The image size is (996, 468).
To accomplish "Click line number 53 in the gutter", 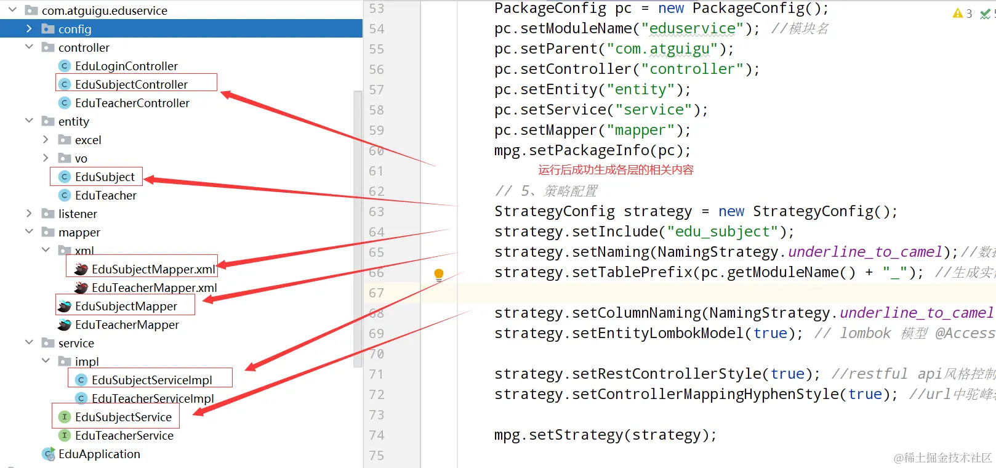I will (x=377, y=9).
